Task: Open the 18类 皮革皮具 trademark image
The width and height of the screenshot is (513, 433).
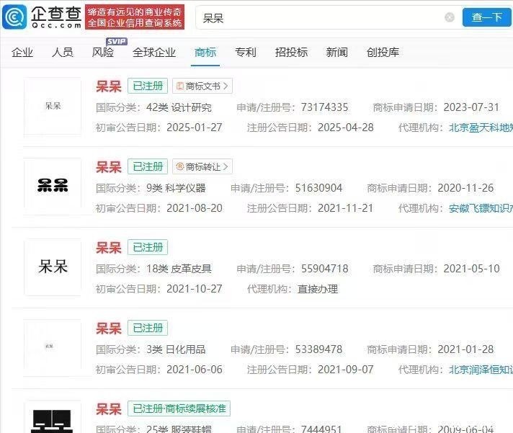Action: [53, 267]
